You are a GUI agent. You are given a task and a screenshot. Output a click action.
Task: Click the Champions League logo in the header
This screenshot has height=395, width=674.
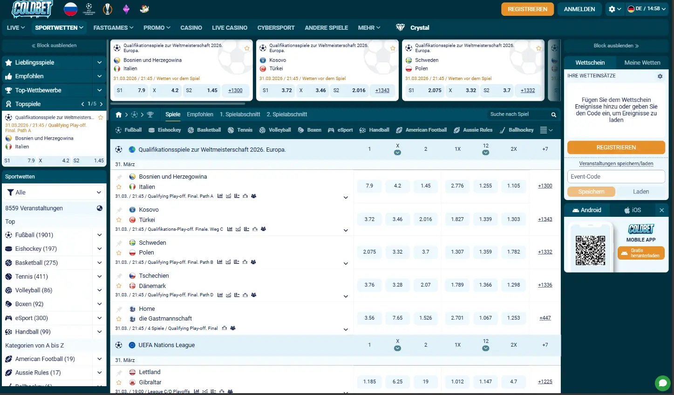coord(89,8)
